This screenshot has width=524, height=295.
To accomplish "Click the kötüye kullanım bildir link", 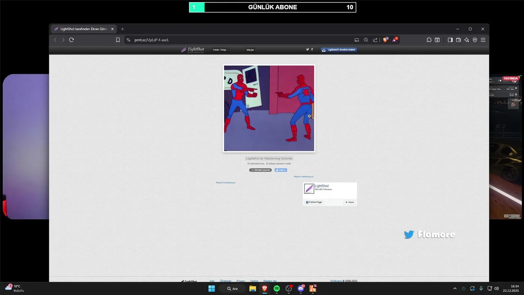I will (x=278, y=163).
